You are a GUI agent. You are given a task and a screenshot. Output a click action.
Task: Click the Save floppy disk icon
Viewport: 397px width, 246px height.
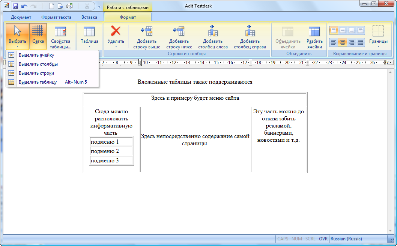(15, 6)
